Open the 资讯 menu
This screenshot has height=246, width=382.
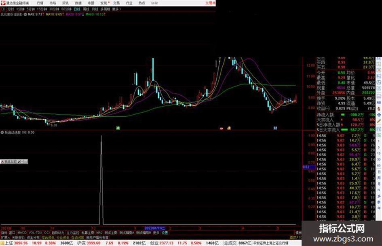(x=65, y=3)
